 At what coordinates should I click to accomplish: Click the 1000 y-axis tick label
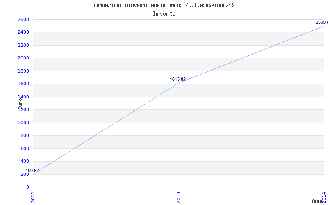pyautogui.click(x=23, y=123)
